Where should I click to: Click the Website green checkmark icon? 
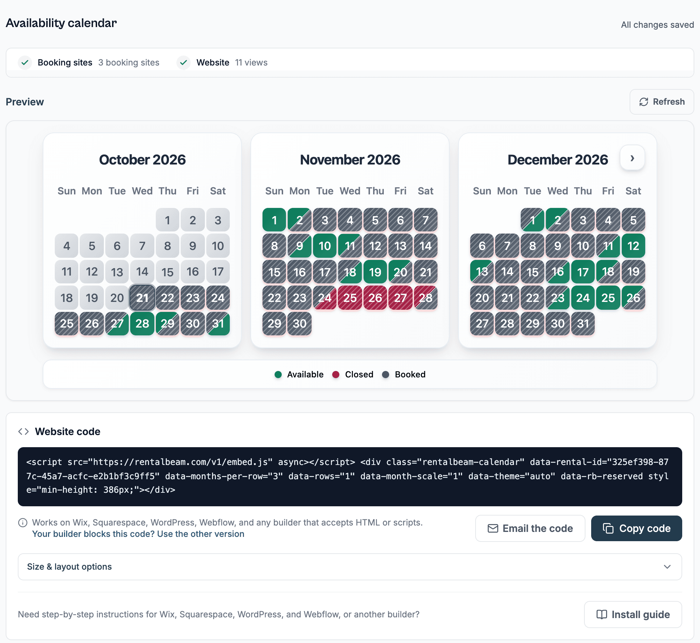coord(184,63)
